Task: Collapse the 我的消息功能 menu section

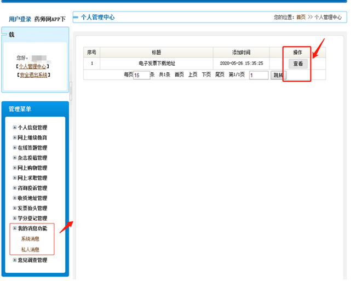Action: (x=15, y=228)
